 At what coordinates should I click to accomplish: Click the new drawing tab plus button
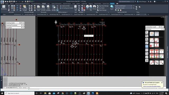pyautogui.click(x=148, y=15)
